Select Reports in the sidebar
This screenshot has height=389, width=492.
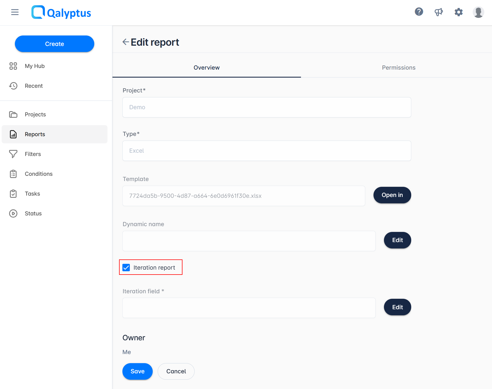point(35,134)
